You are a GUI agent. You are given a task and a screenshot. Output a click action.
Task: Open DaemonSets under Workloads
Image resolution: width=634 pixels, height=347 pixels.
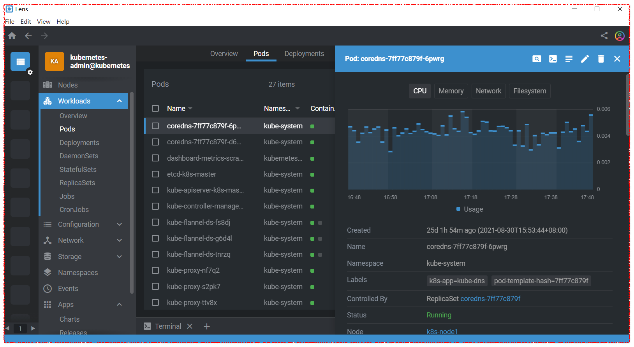(79, 156)
